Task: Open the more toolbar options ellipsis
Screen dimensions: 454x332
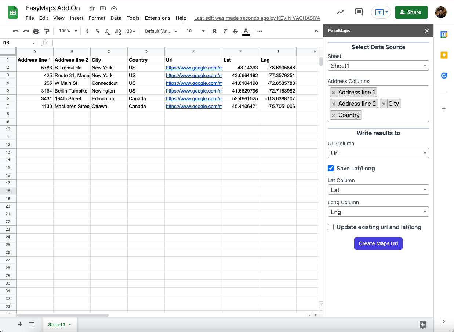Action: (x=260, y=31)
